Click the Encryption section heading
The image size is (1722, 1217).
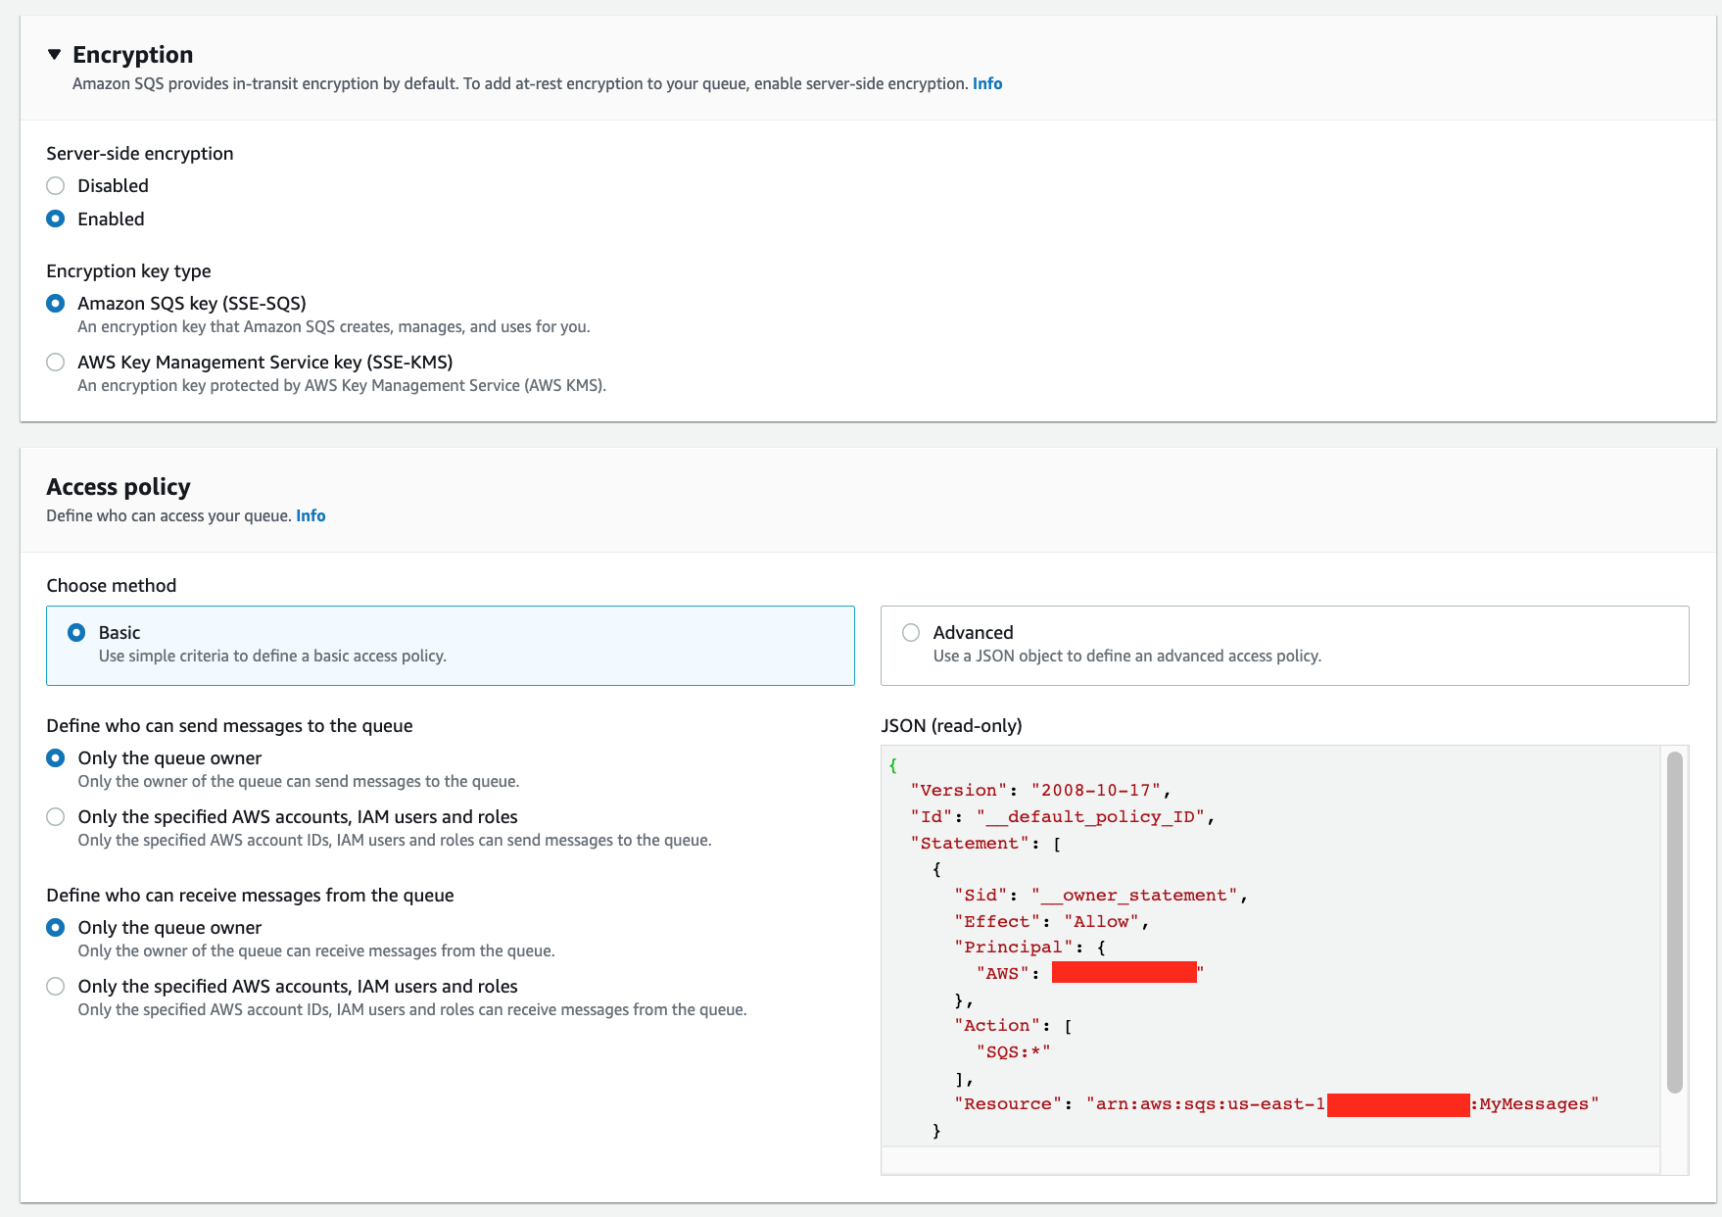coord(133,55)
